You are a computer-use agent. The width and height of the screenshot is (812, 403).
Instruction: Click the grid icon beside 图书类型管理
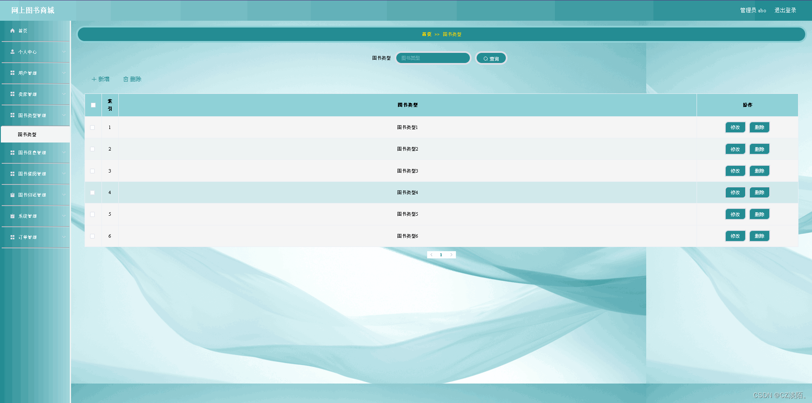12,115
